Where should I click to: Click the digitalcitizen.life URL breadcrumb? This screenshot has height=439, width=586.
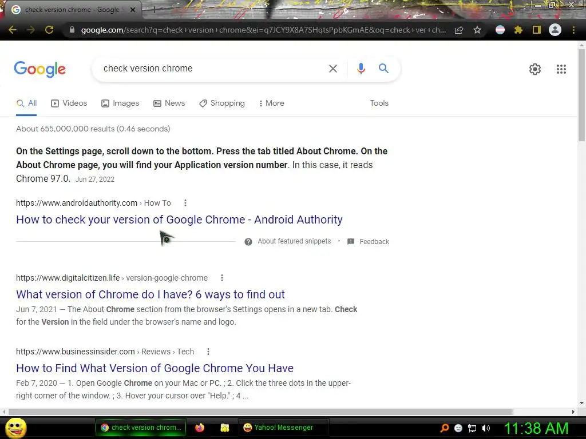(x=112, y=278)
